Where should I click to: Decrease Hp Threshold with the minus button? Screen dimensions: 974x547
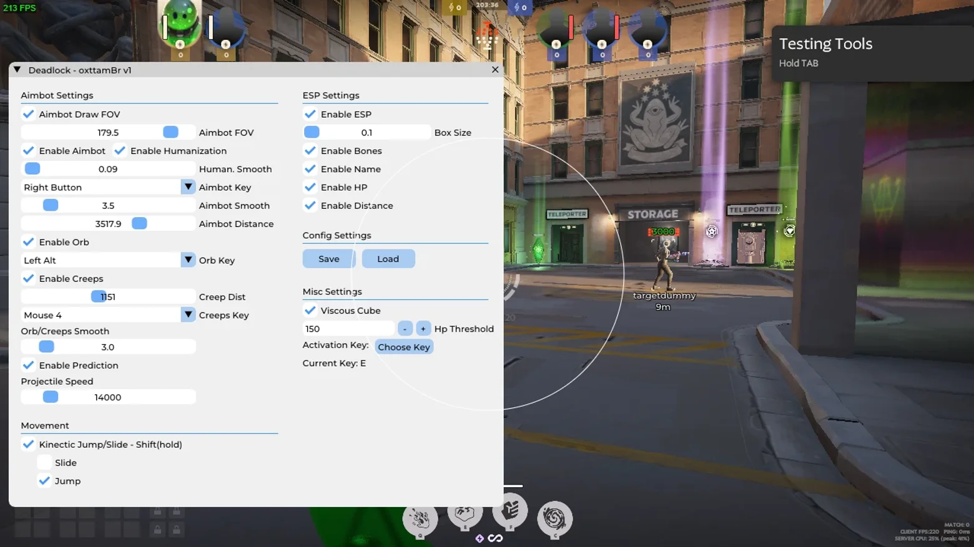click(x=405, y=329)
